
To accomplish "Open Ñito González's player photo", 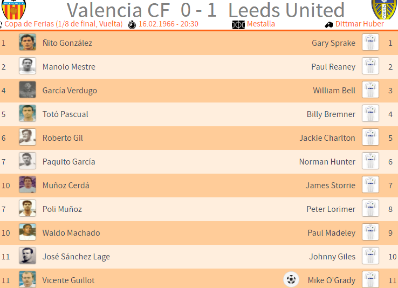I will point(27,42).
